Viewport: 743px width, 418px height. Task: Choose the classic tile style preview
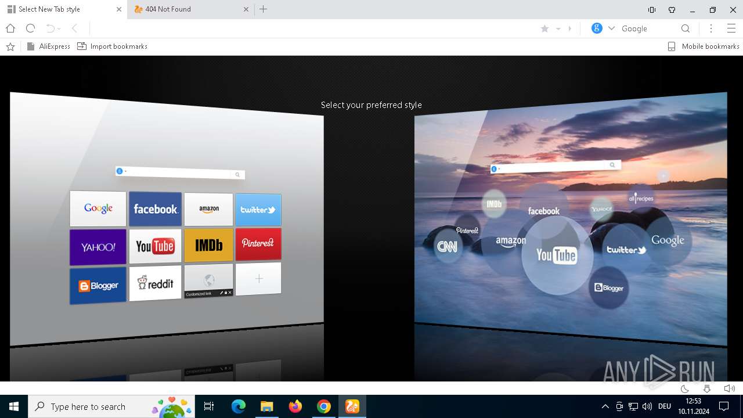point(167,219)
